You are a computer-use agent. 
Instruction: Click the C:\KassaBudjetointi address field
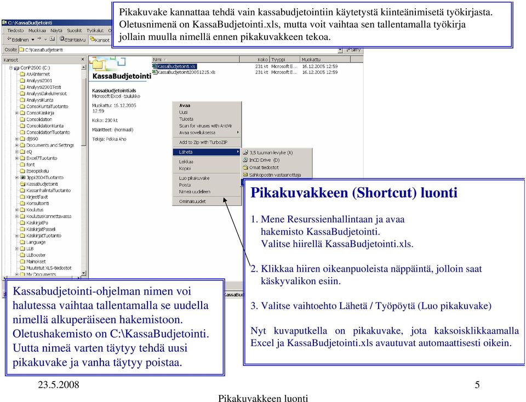pyautogui.click(x=178, y=50)
